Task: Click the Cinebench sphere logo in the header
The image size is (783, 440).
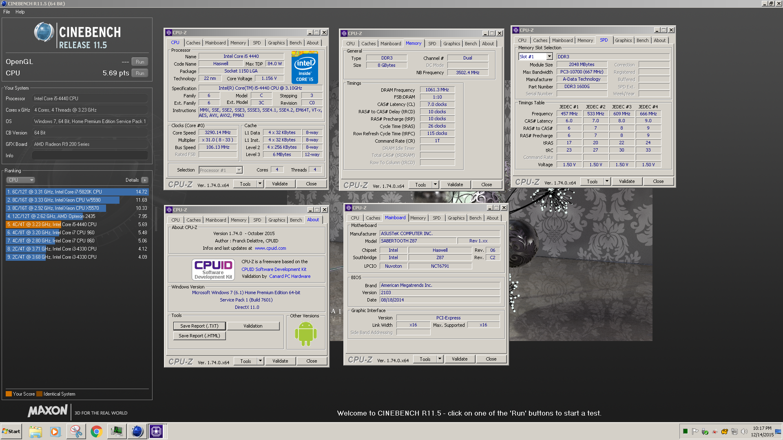Action: pos(44,32)
